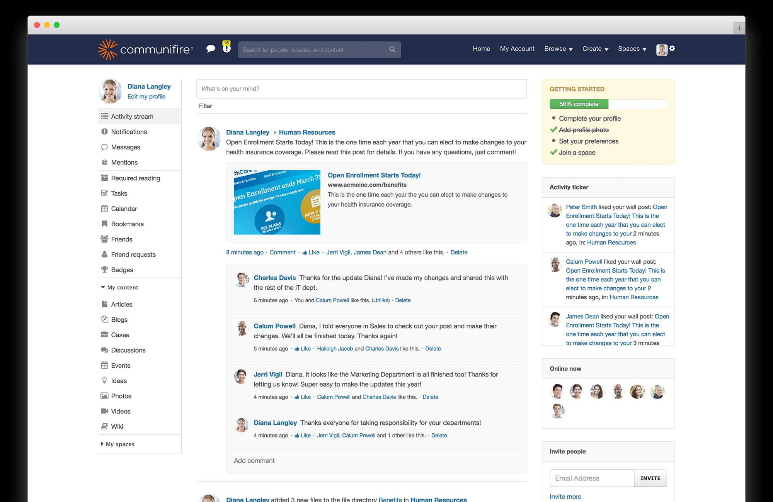Click Comment under the enrollment post
The image size is (773, 502).
click(283, 252)
